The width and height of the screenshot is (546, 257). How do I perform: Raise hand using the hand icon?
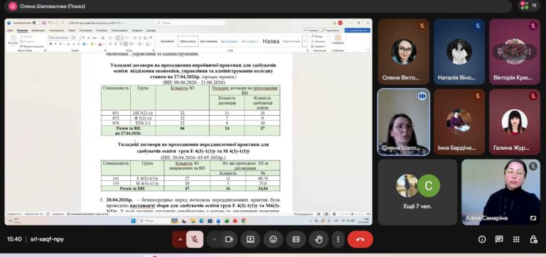[x=319, y=239]
